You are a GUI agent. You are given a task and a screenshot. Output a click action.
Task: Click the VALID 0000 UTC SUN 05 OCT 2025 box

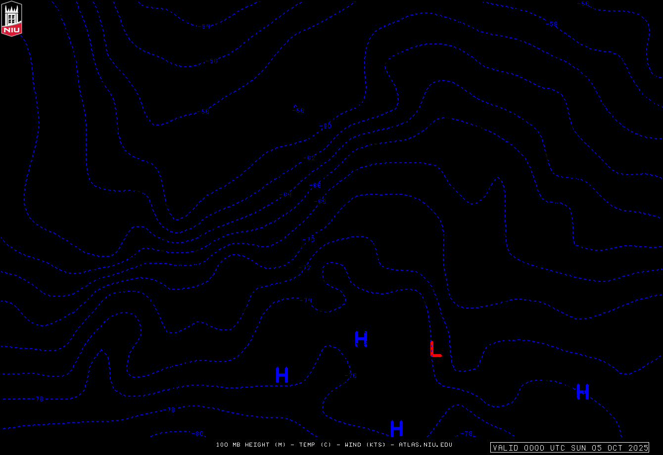[x=570, y=448]
